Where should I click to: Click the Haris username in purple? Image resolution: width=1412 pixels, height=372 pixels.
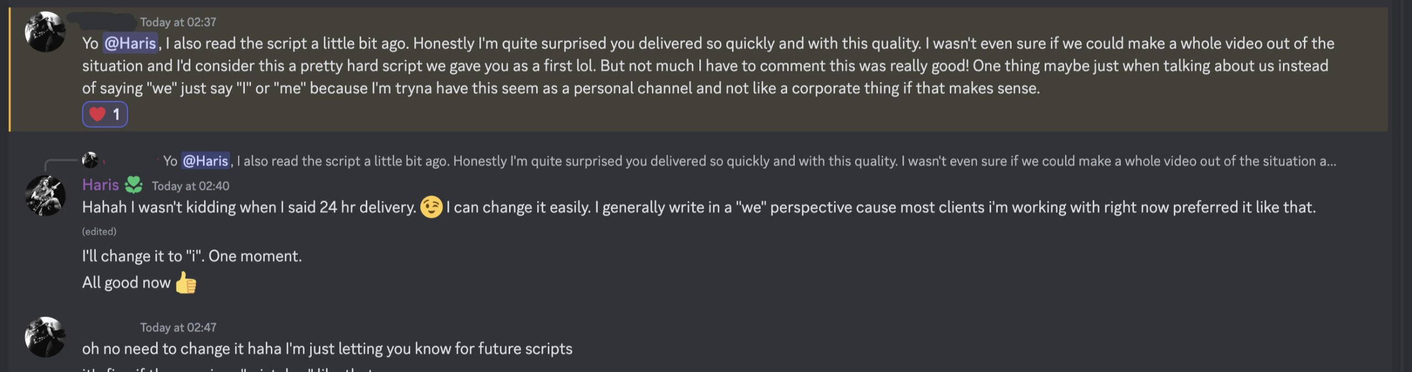click(100, 185)
